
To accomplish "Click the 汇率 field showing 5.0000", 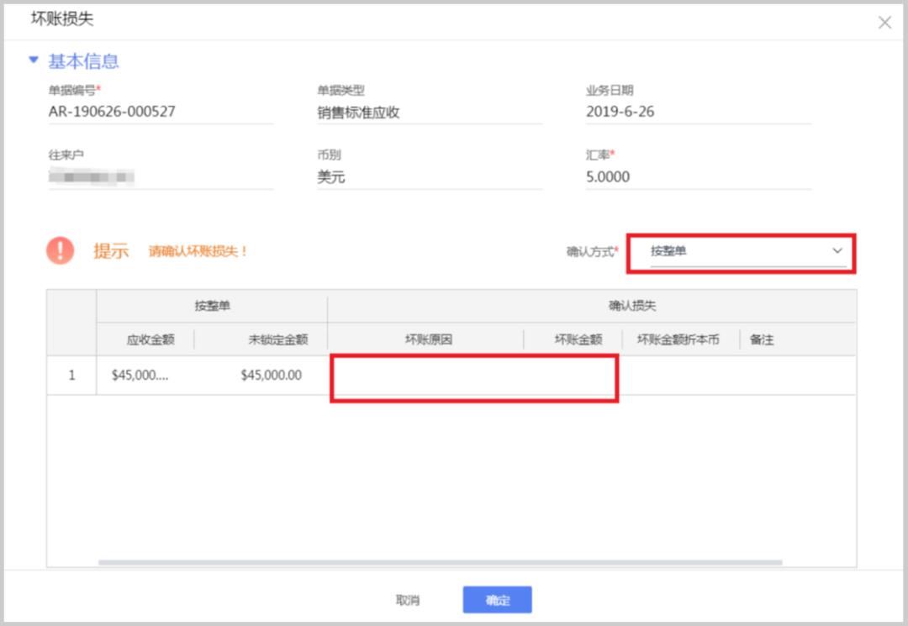I will point(608,176).
